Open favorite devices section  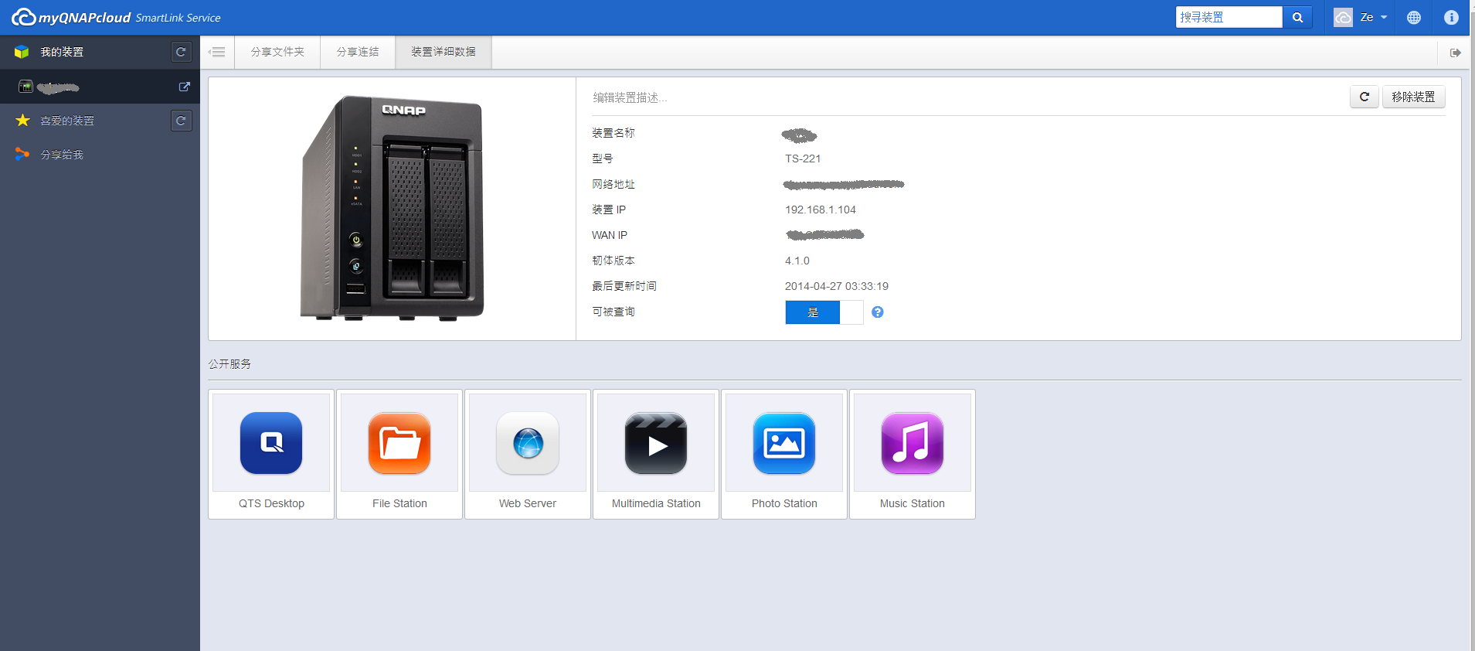(x=67, y=121)
